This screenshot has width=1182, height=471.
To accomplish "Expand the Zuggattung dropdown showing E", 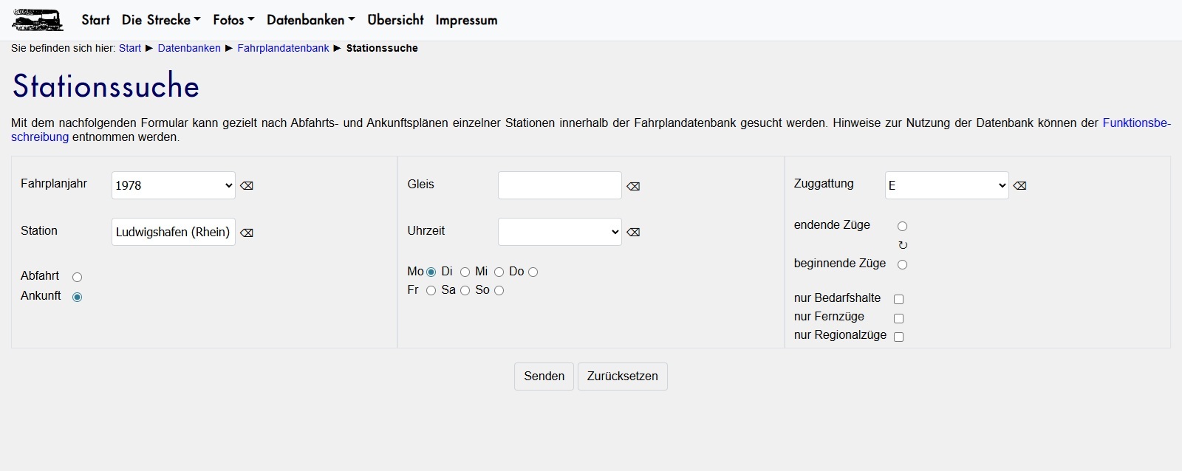I will click(x=946, y=185).
